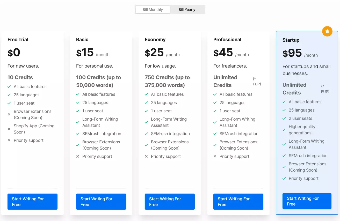Switch billing to Bill Yearly

click(187, 9)
